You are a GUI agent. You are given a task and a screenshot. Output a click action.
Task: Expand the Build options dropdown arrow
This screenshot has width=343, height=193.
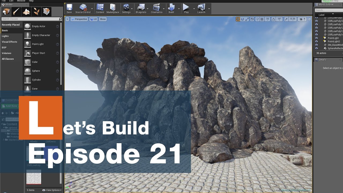point(179,9)
